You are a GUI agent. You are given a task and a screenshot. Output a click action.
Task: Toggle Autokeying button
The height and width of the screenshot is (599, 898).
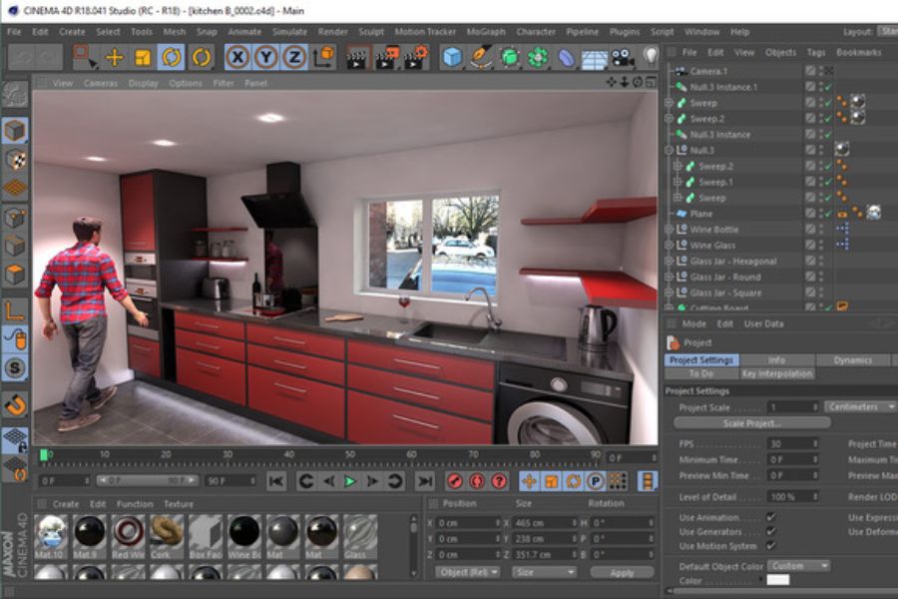pyautogui.click(x=477, y=481)
